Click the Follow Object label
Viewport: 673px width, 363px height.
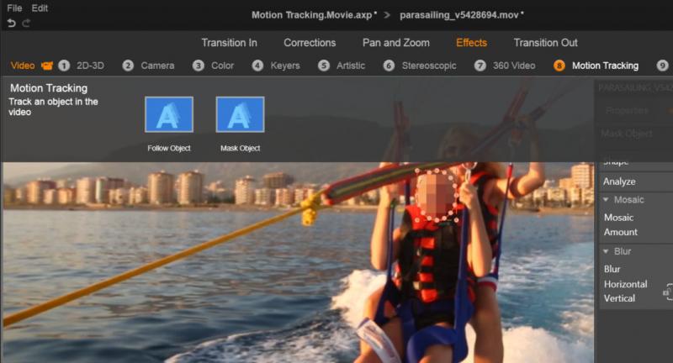click(169, 148)
